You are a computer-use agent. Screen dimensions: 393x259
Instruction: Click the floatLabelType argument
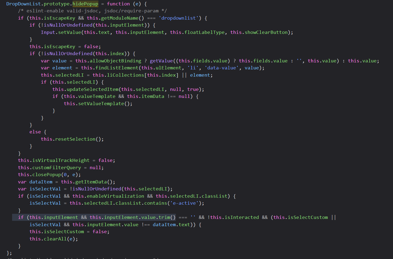pos(204,32)
